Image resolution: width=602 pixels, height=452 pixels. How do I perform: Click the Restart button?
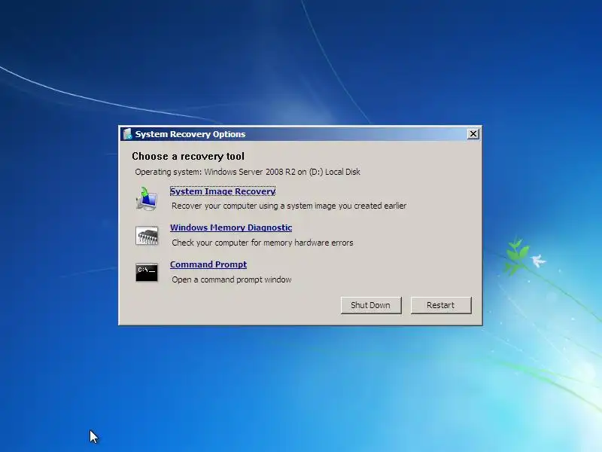point(441,305)
